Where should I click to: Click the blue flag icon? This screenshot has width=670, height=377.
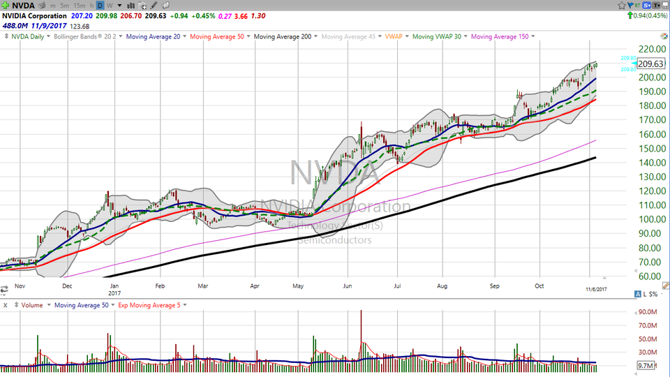click(x=630, y=6)
